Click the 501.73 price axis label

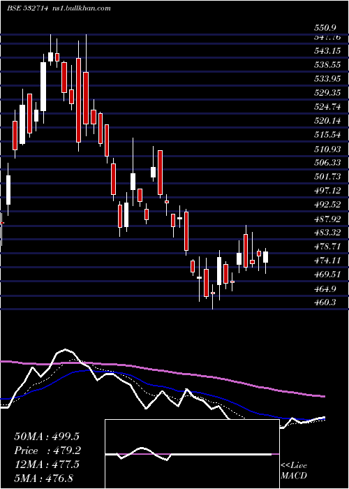pyautogui.click(x=327, y=177)
